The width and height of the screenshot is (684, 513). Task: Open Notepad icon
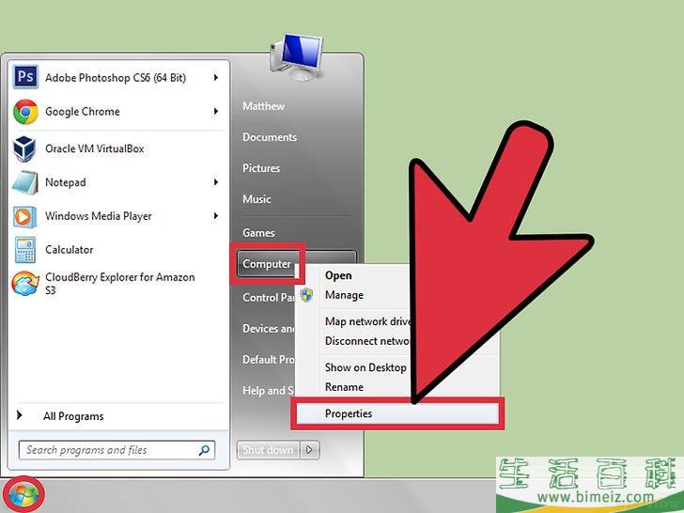pos(24,182)
